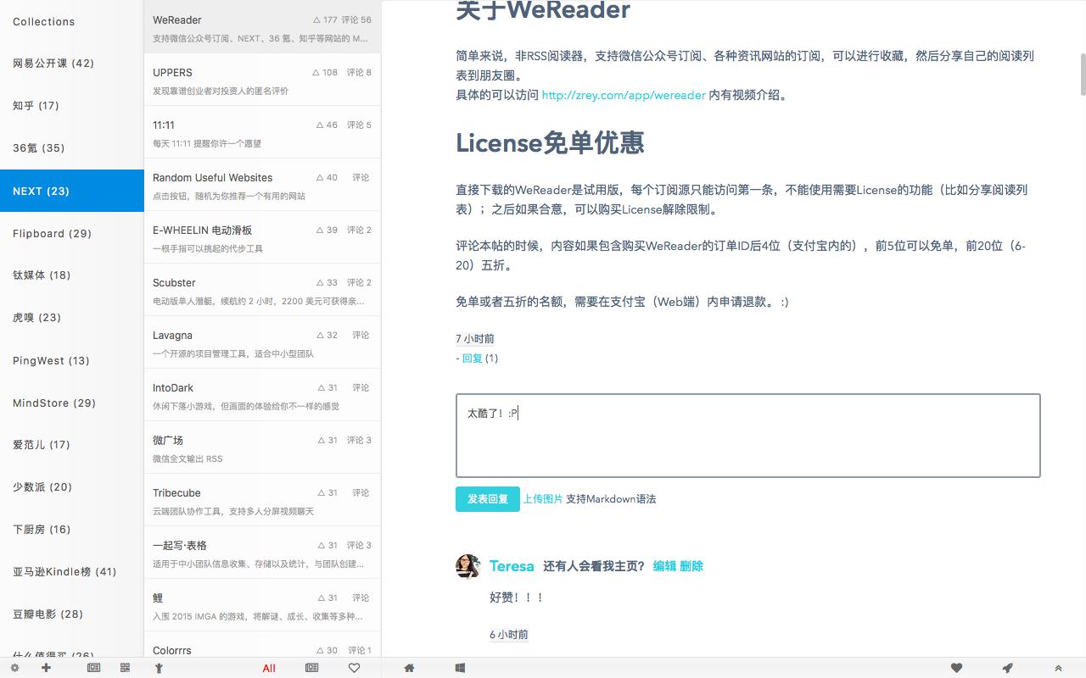
Task: Open the Scubster entry
Action: 262,291
